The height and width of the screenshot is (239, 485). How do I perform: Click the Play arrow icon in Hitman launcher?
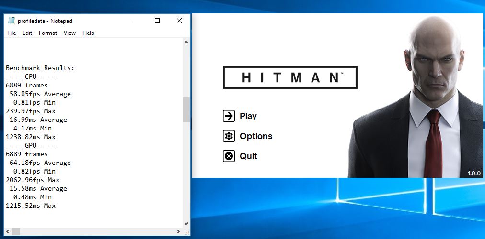tap(229, 116)
